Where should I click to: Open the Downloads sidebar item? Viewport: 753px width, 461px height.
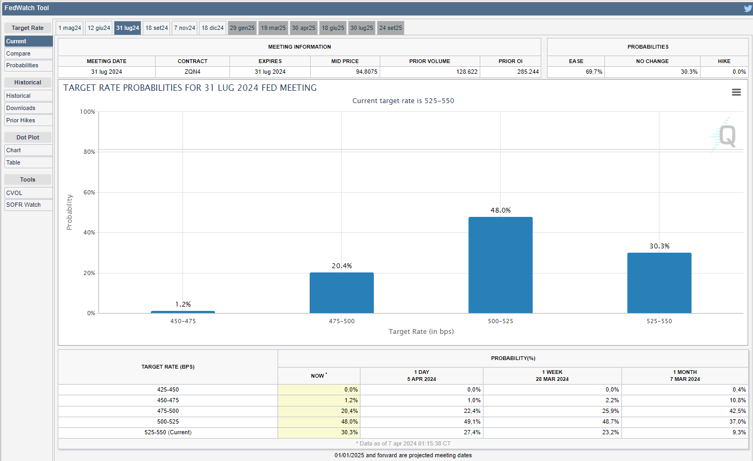pos(28,108)
